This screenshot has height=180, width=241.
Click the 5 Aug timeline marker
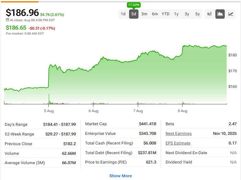[x=49, y=111]
